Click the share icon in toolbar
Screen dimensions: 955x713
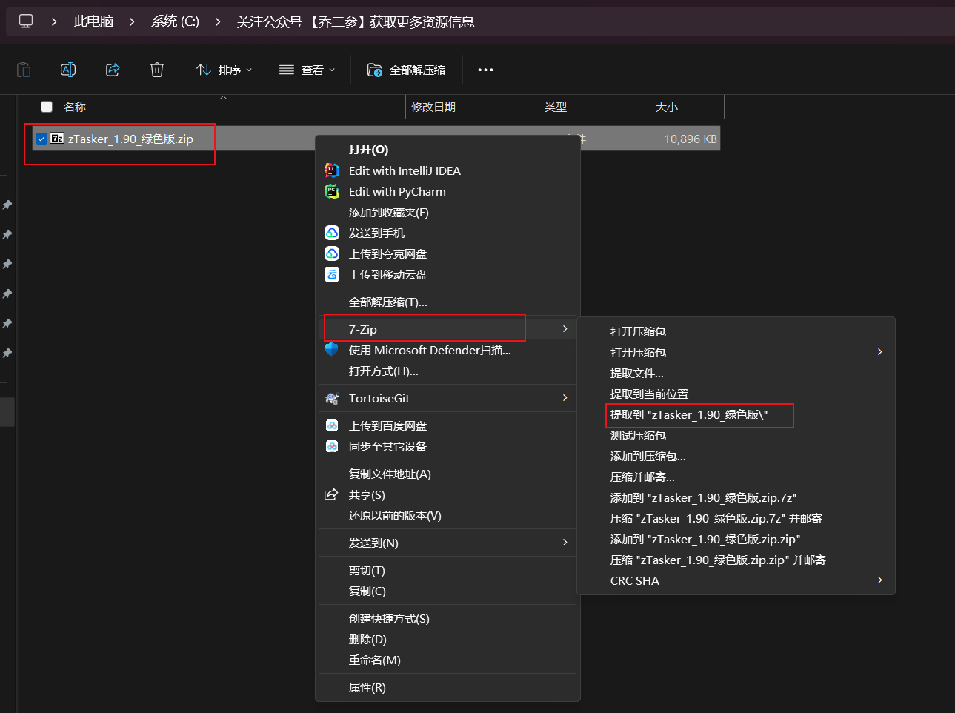pyautogui.click(x=113, y=70)
